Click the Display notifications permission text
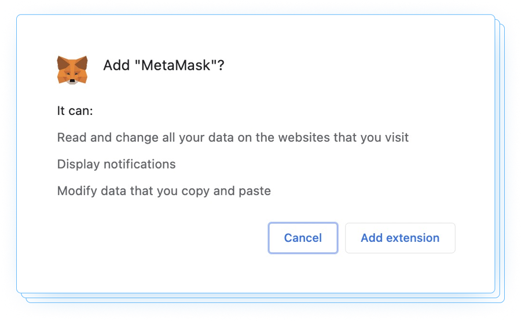Viewport: 521px width, 321px height. click(116, 164)
